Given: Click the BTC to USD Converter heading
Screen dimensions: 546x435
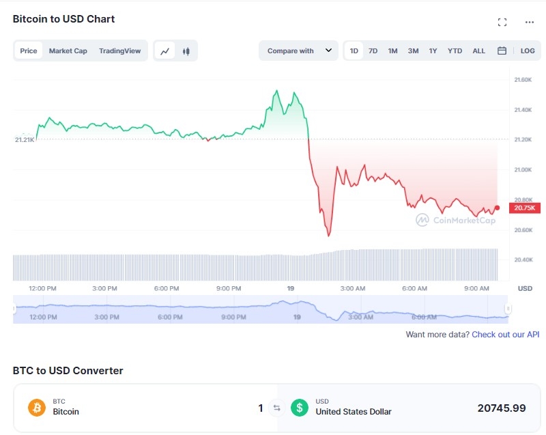Looking at the screenshot, I should [x=68, y=371].
